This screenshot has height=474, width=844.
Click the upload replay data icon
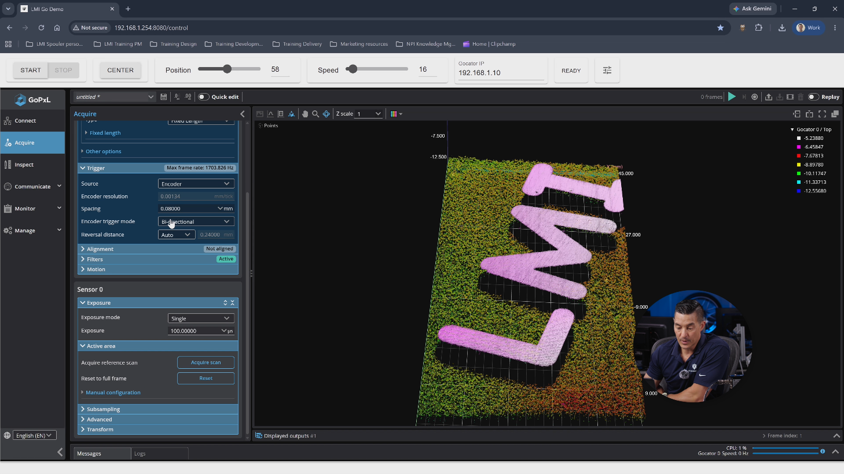769,97
